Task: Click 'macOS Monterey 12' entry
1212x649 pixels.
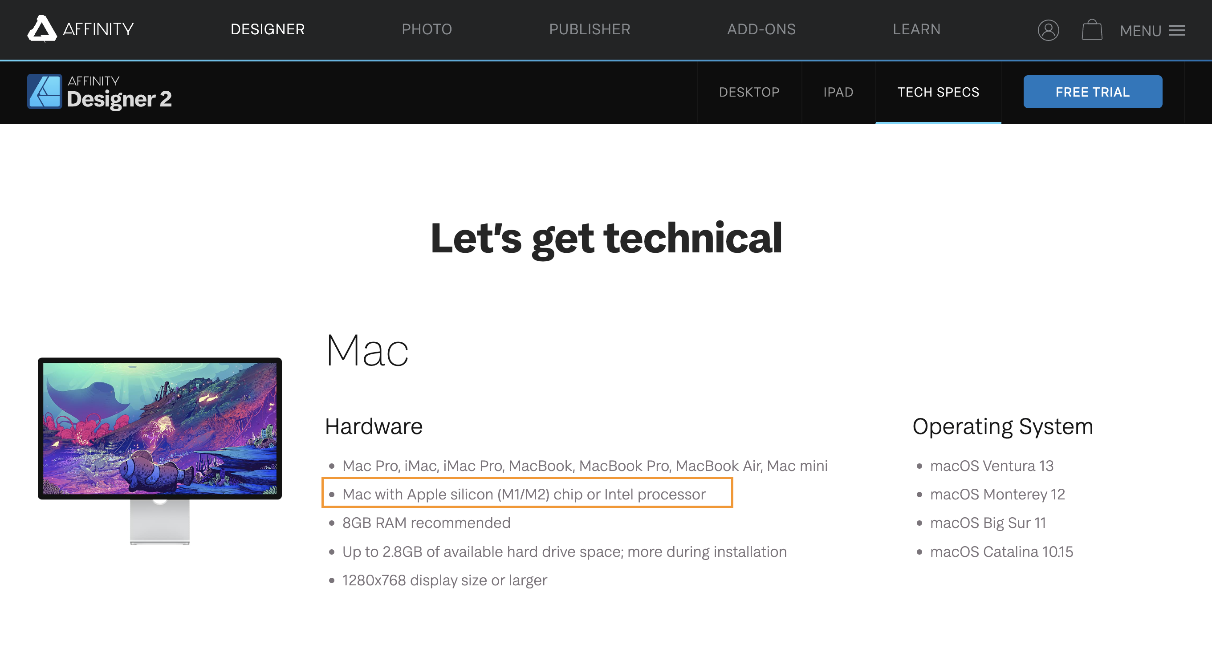Action: (x=997, y=494)
